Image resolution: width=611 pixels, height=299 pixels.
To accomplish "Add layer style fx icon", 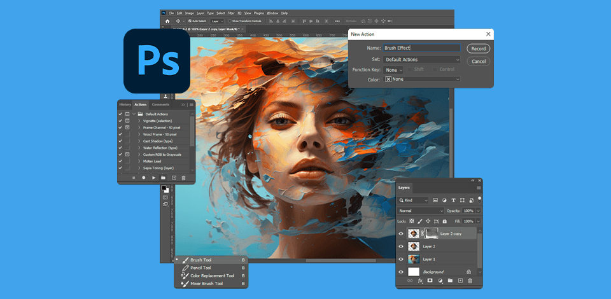I will (420, 281).
